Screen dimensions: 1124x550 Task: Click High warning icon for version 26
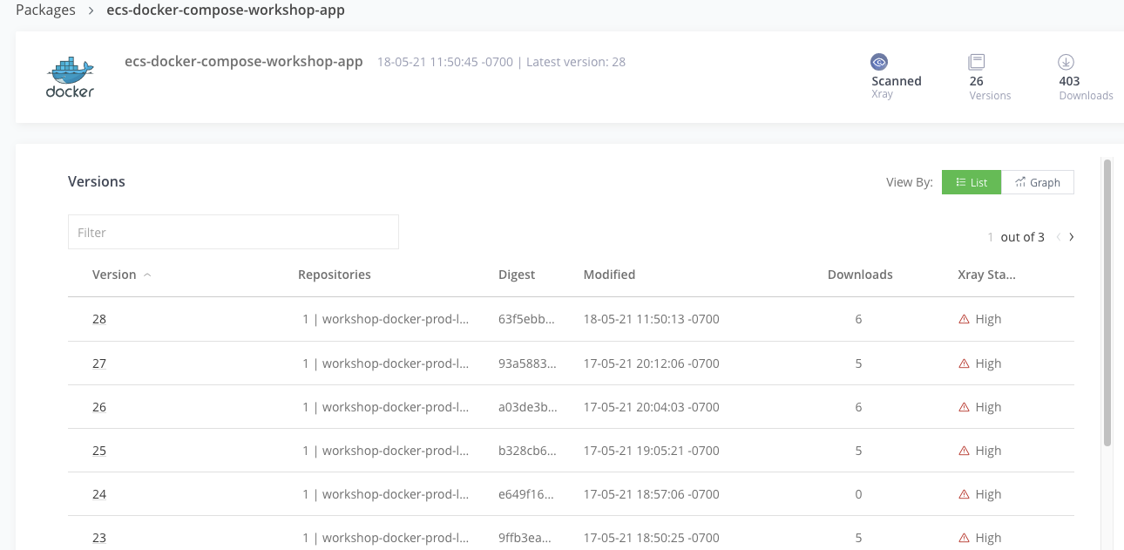(x=964, y=407)
